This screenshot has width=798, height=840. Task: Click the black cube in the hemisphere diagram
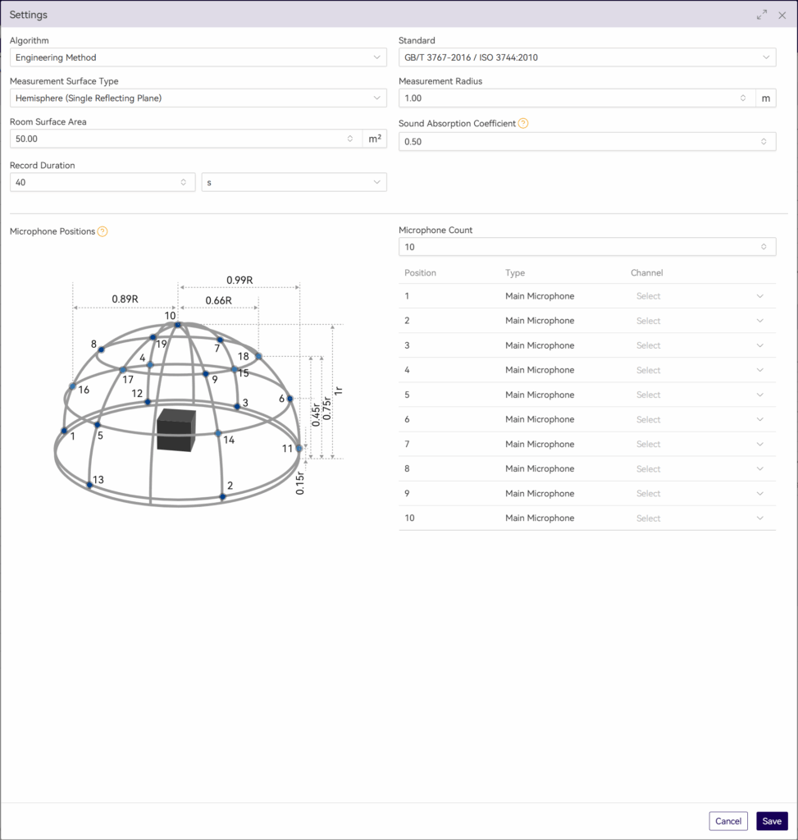click(176, 430)
